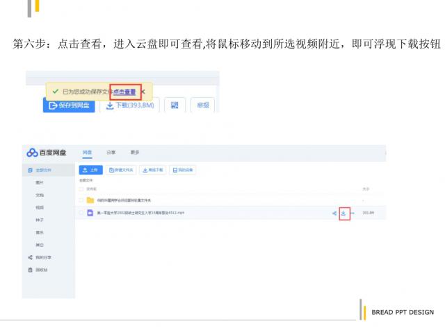Click the QR code icon button

175,105
